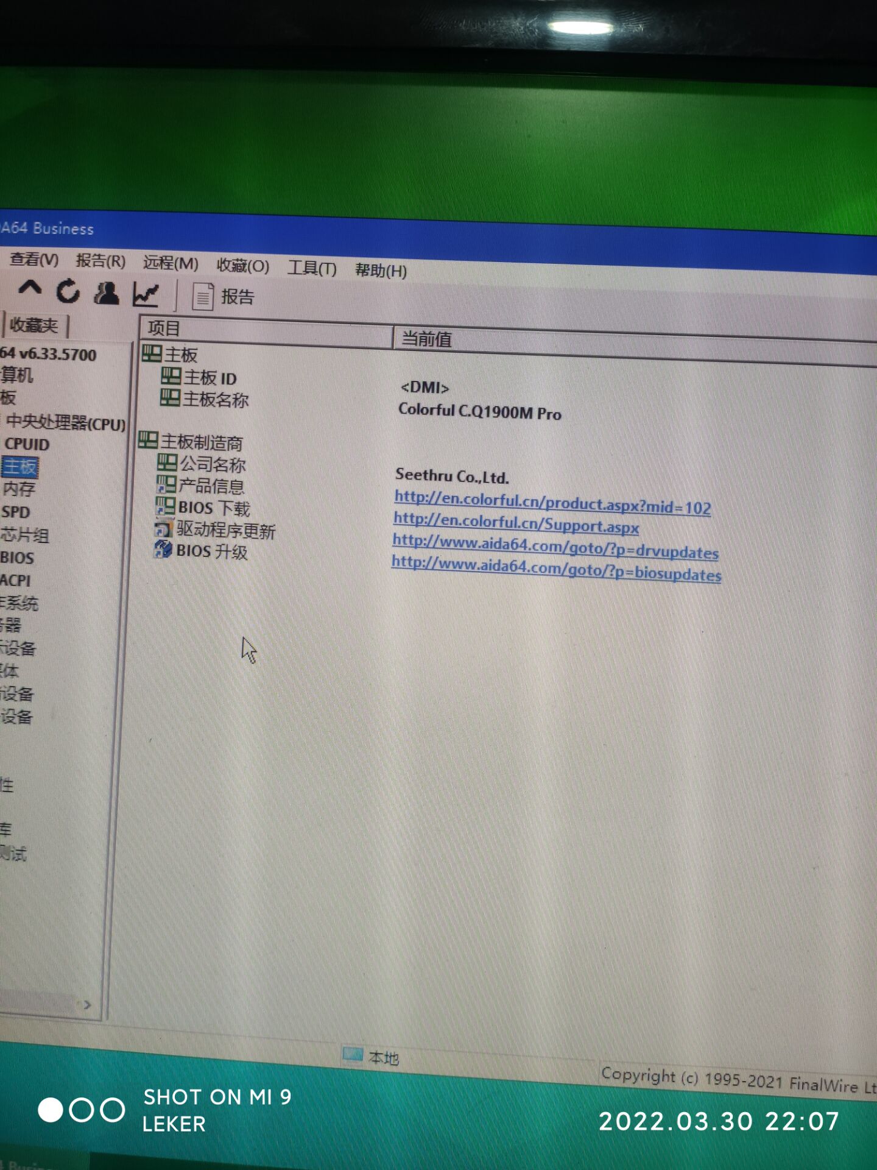This screenshot has width=877, height=1170.
Task: Select the 产品信息 row label
Action: coord(211,486)
